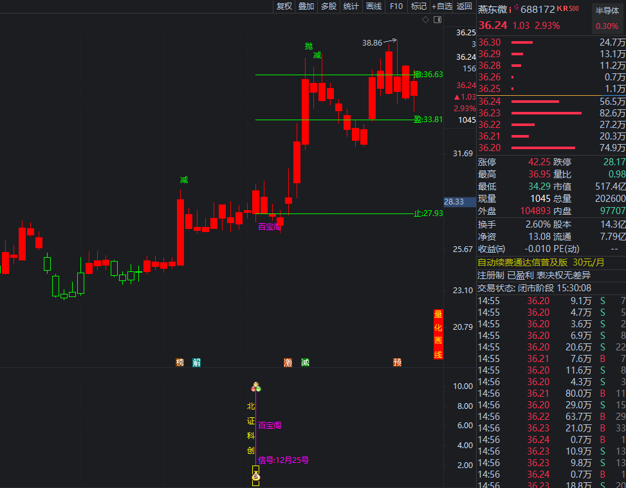Click the 解 marker icon on the timeline
This screenshot has width=626, height=488.
coord(196,363)
